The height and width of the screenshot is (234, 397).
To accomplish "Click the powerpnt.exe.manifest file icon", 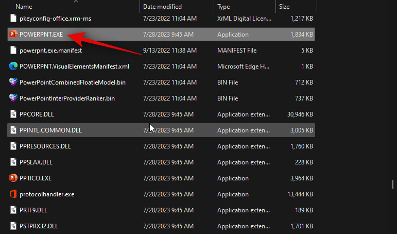I will click(x=13, y=50).
